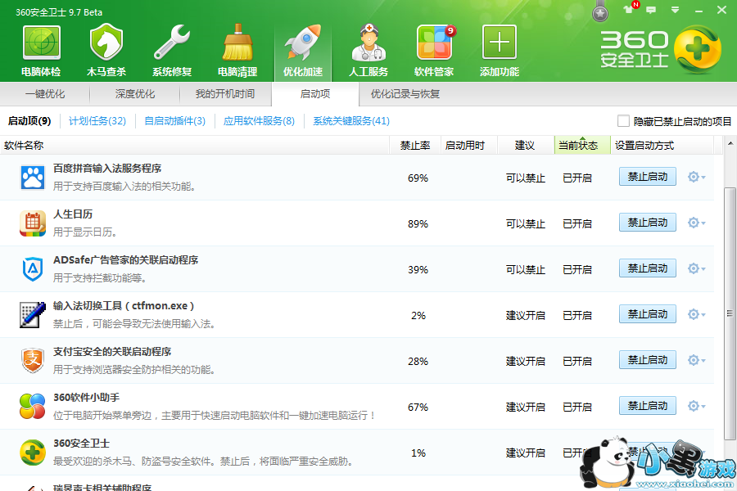Viewport: 737px width, 491px height.
Task: Open 系统修复 system repair wrench icon
Action: tap(172, 43)
